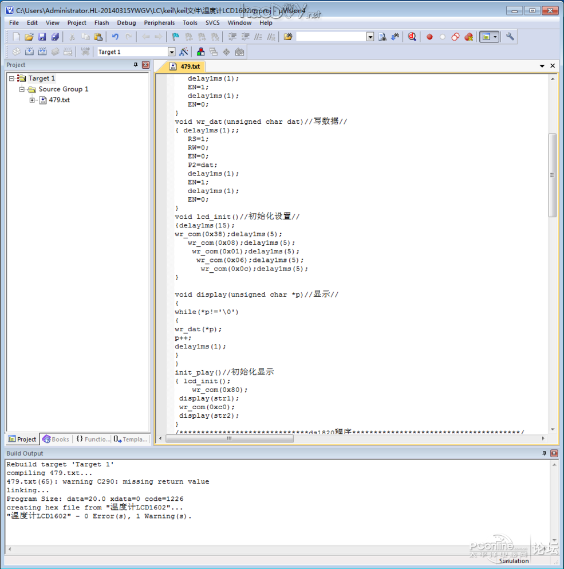Open Configuration using the wrench icon
This screenshot has width=564, height=569.
(x=510, y=37)
